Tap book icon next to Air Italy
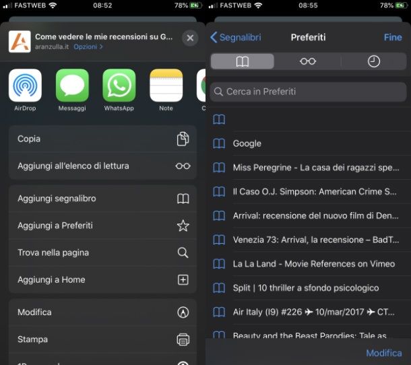 click(x=219, y=312)
